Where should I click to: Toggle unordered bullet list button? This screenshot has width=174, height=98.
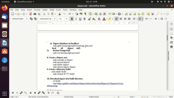point(134,19)
